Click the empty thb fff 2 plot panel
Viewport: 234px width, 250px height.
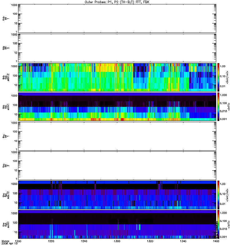pos(117,48)
